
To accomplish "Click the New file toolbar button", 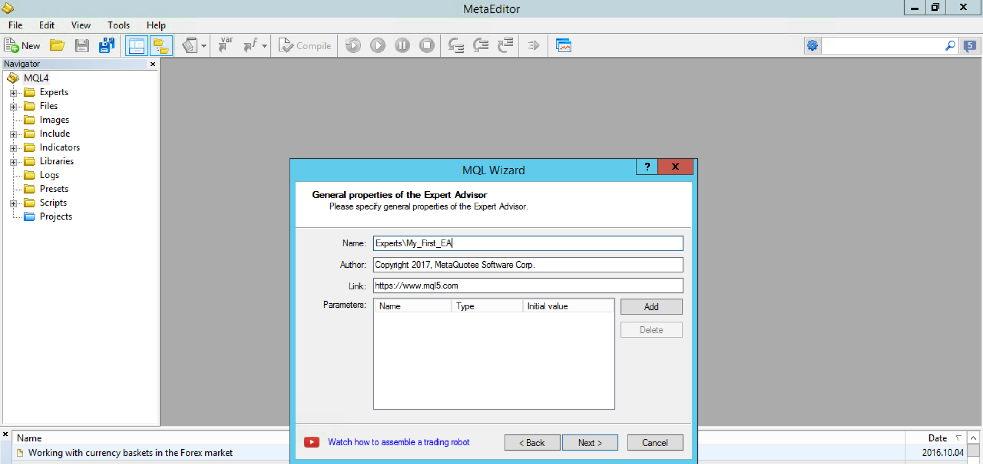I will (x=22, y=46).
